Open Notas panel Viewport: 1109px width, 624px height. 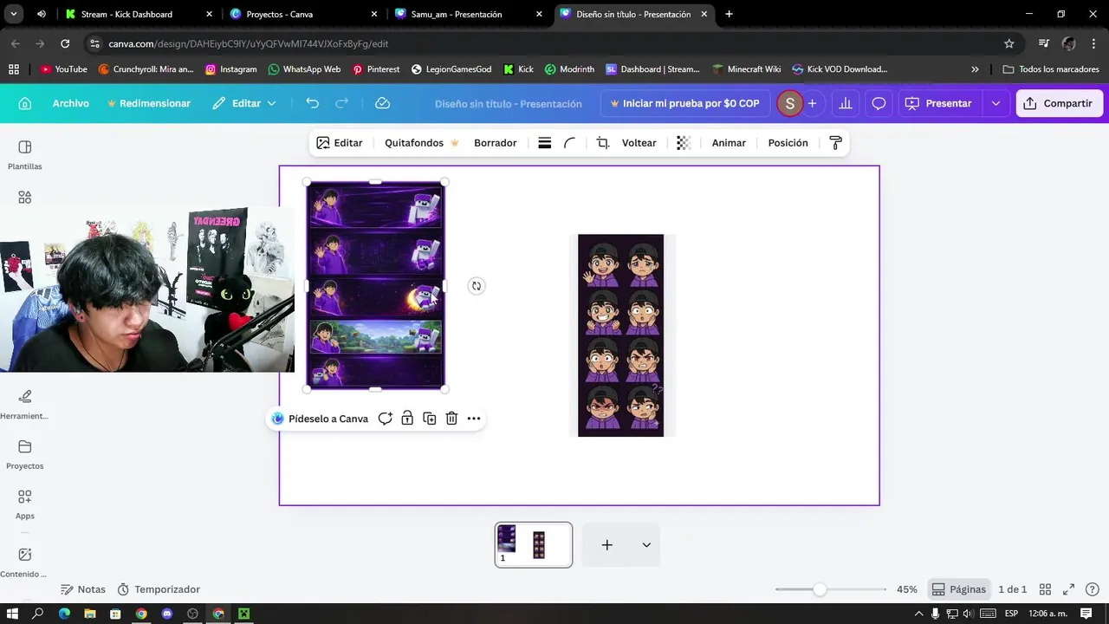pos(83,589)
